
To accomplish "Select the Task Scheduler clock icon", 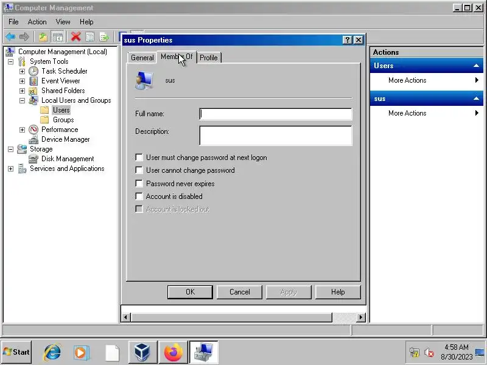I will pyautogui.click(x=33, y=71).
